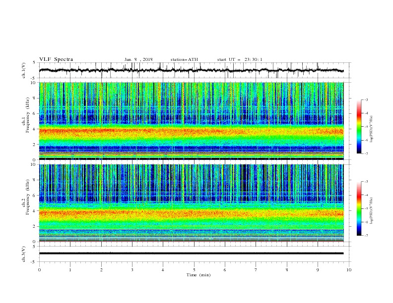Screen dimensions: 393x303
Task: Click the "-4" label on ch.2 colorbar
Action: [366, 195]
